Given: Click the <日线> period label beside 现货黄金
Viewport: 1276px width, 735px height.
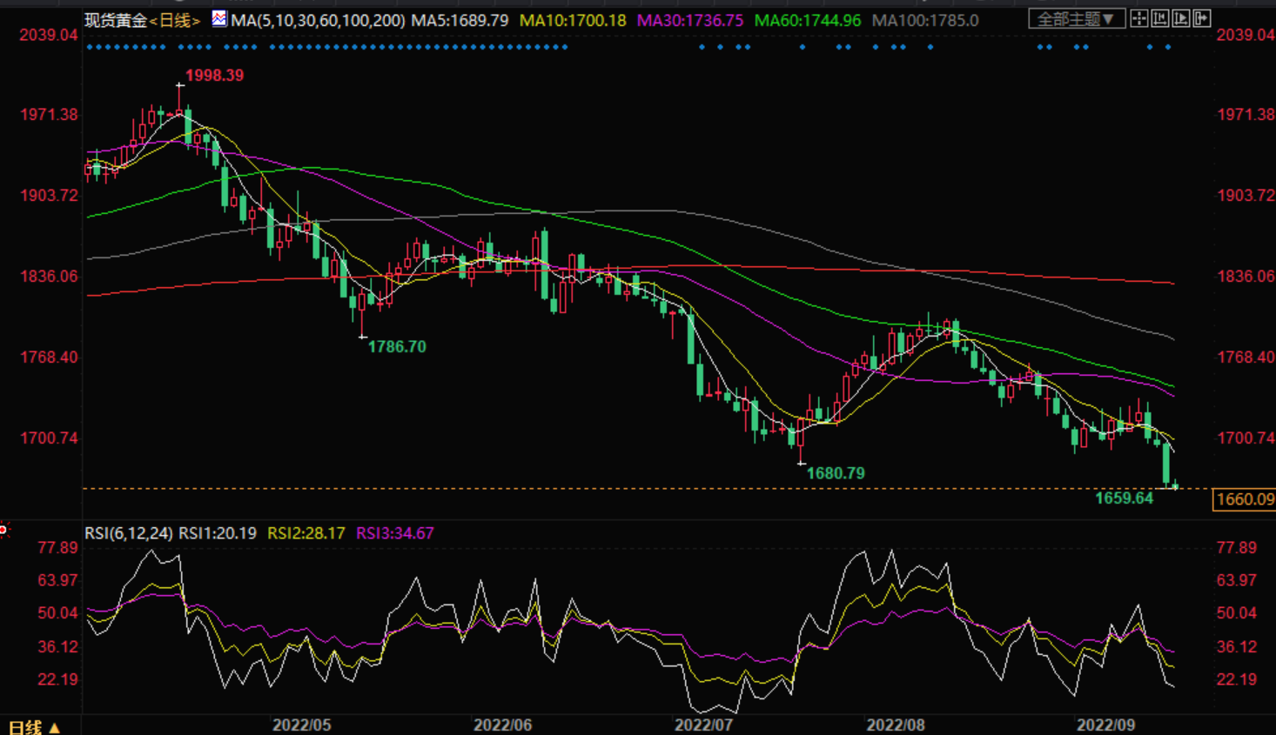Looking at the screenshot, I should pos(175,20).
